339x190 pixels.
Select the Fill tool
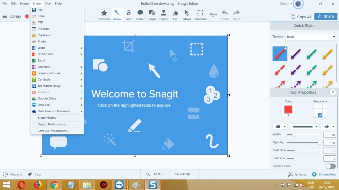pyautogui.click(x=175, y=15)
